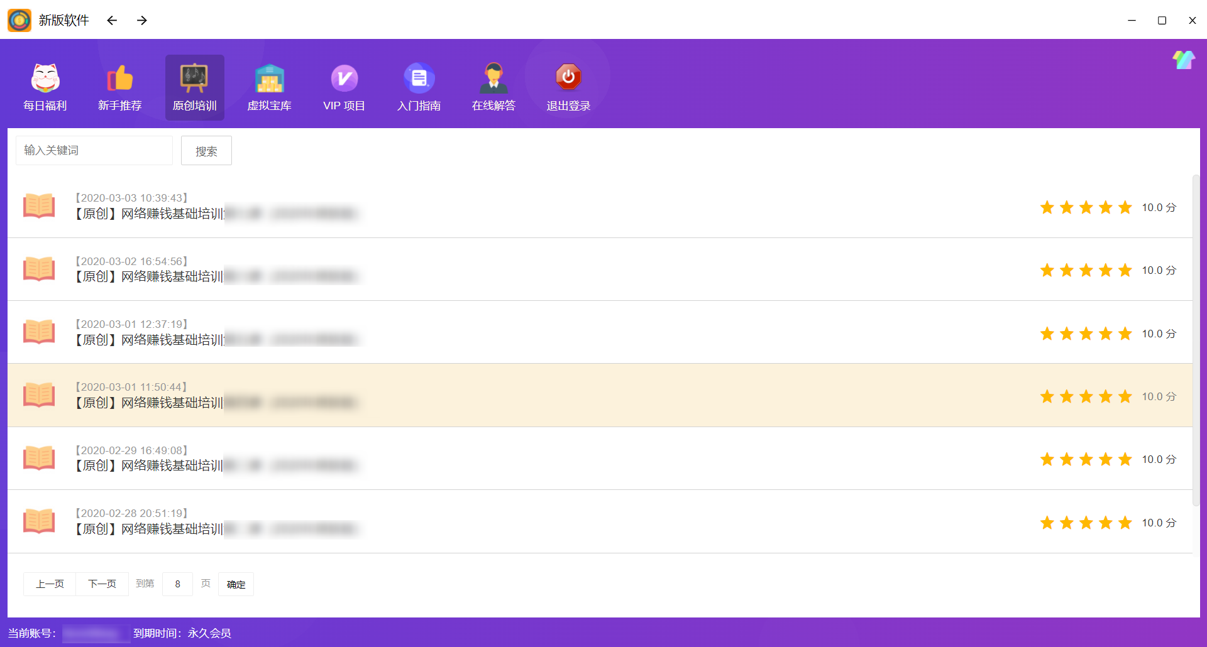Switch to the 原创培训 tab

pyautogui.click(x=195, y=87)
